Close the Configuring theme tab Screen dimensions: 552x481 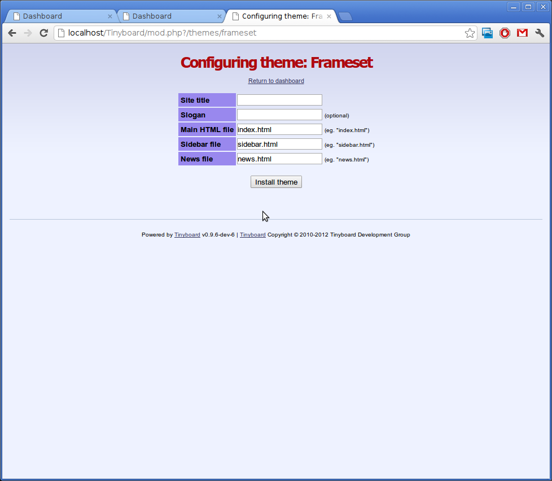[329, 16]
